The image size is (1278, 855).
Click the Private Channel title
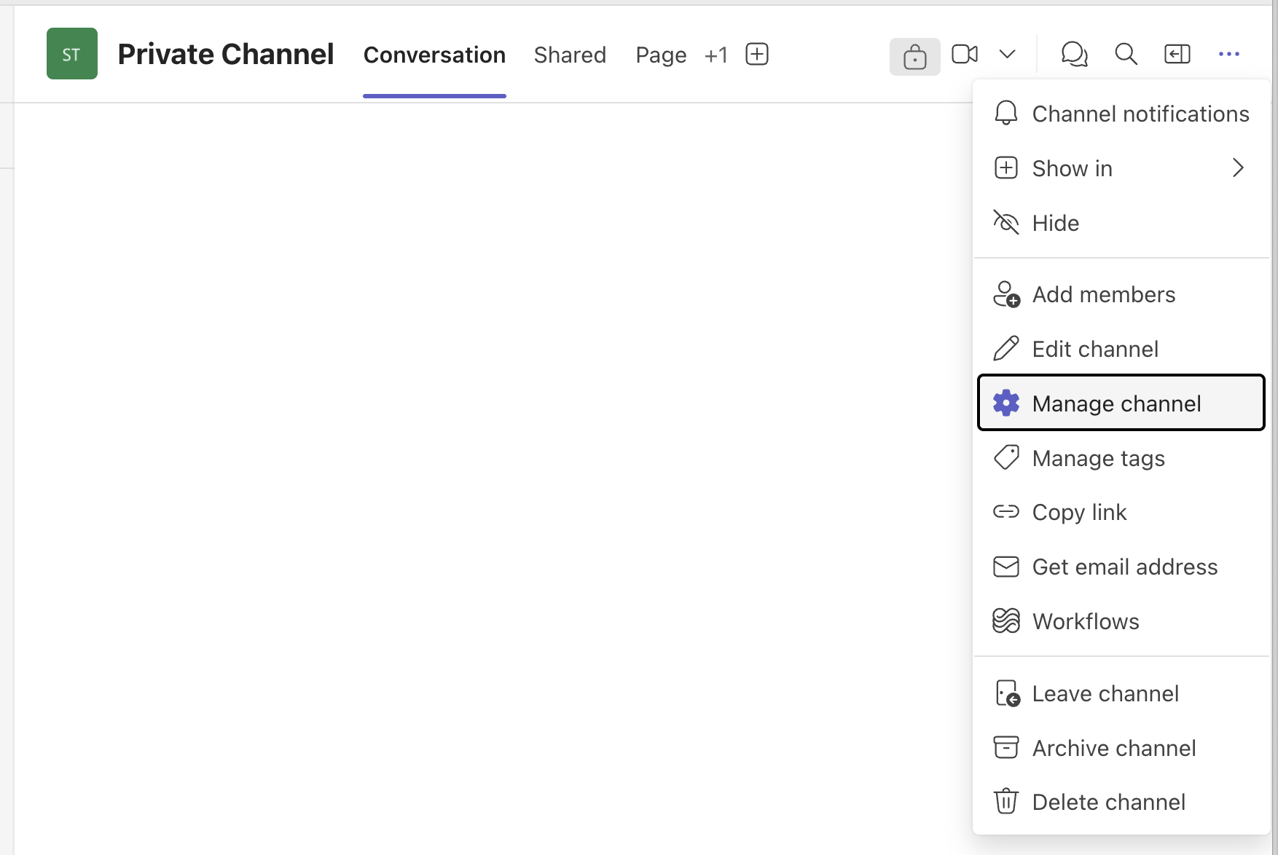pyautogui.click(x=225, y=55)
